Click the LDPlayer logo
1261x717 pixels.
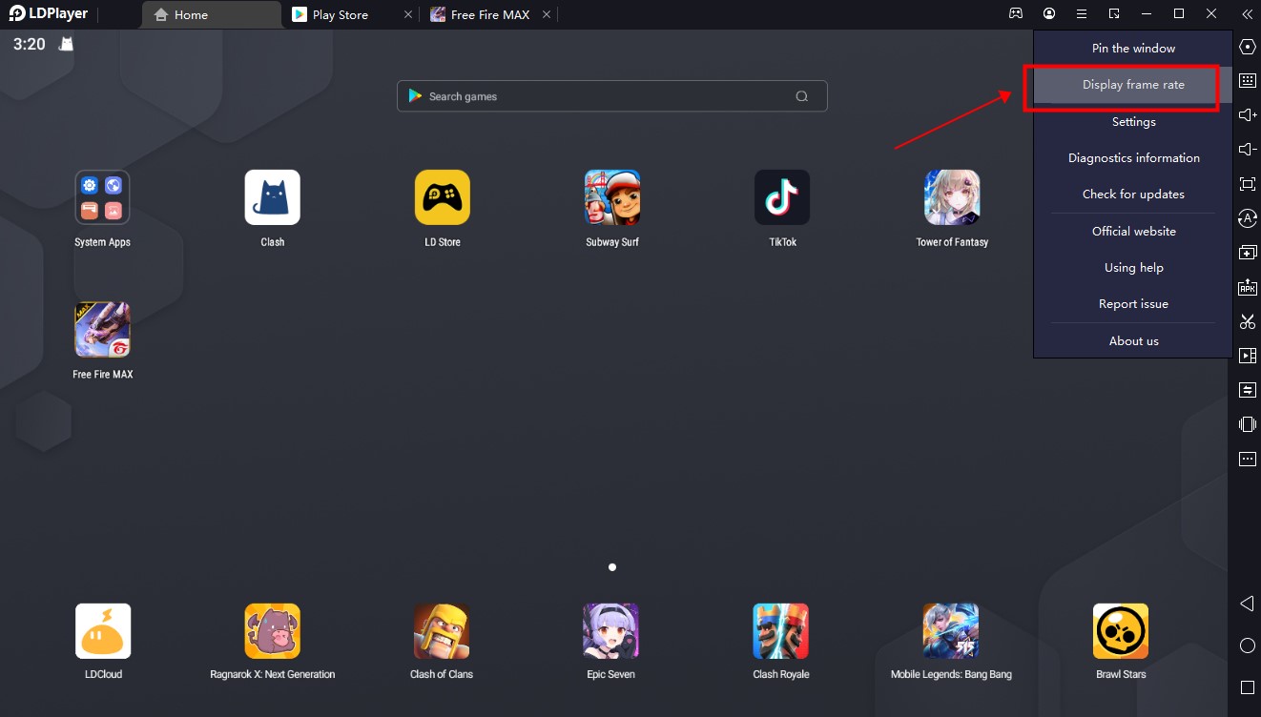coord(48,13)
